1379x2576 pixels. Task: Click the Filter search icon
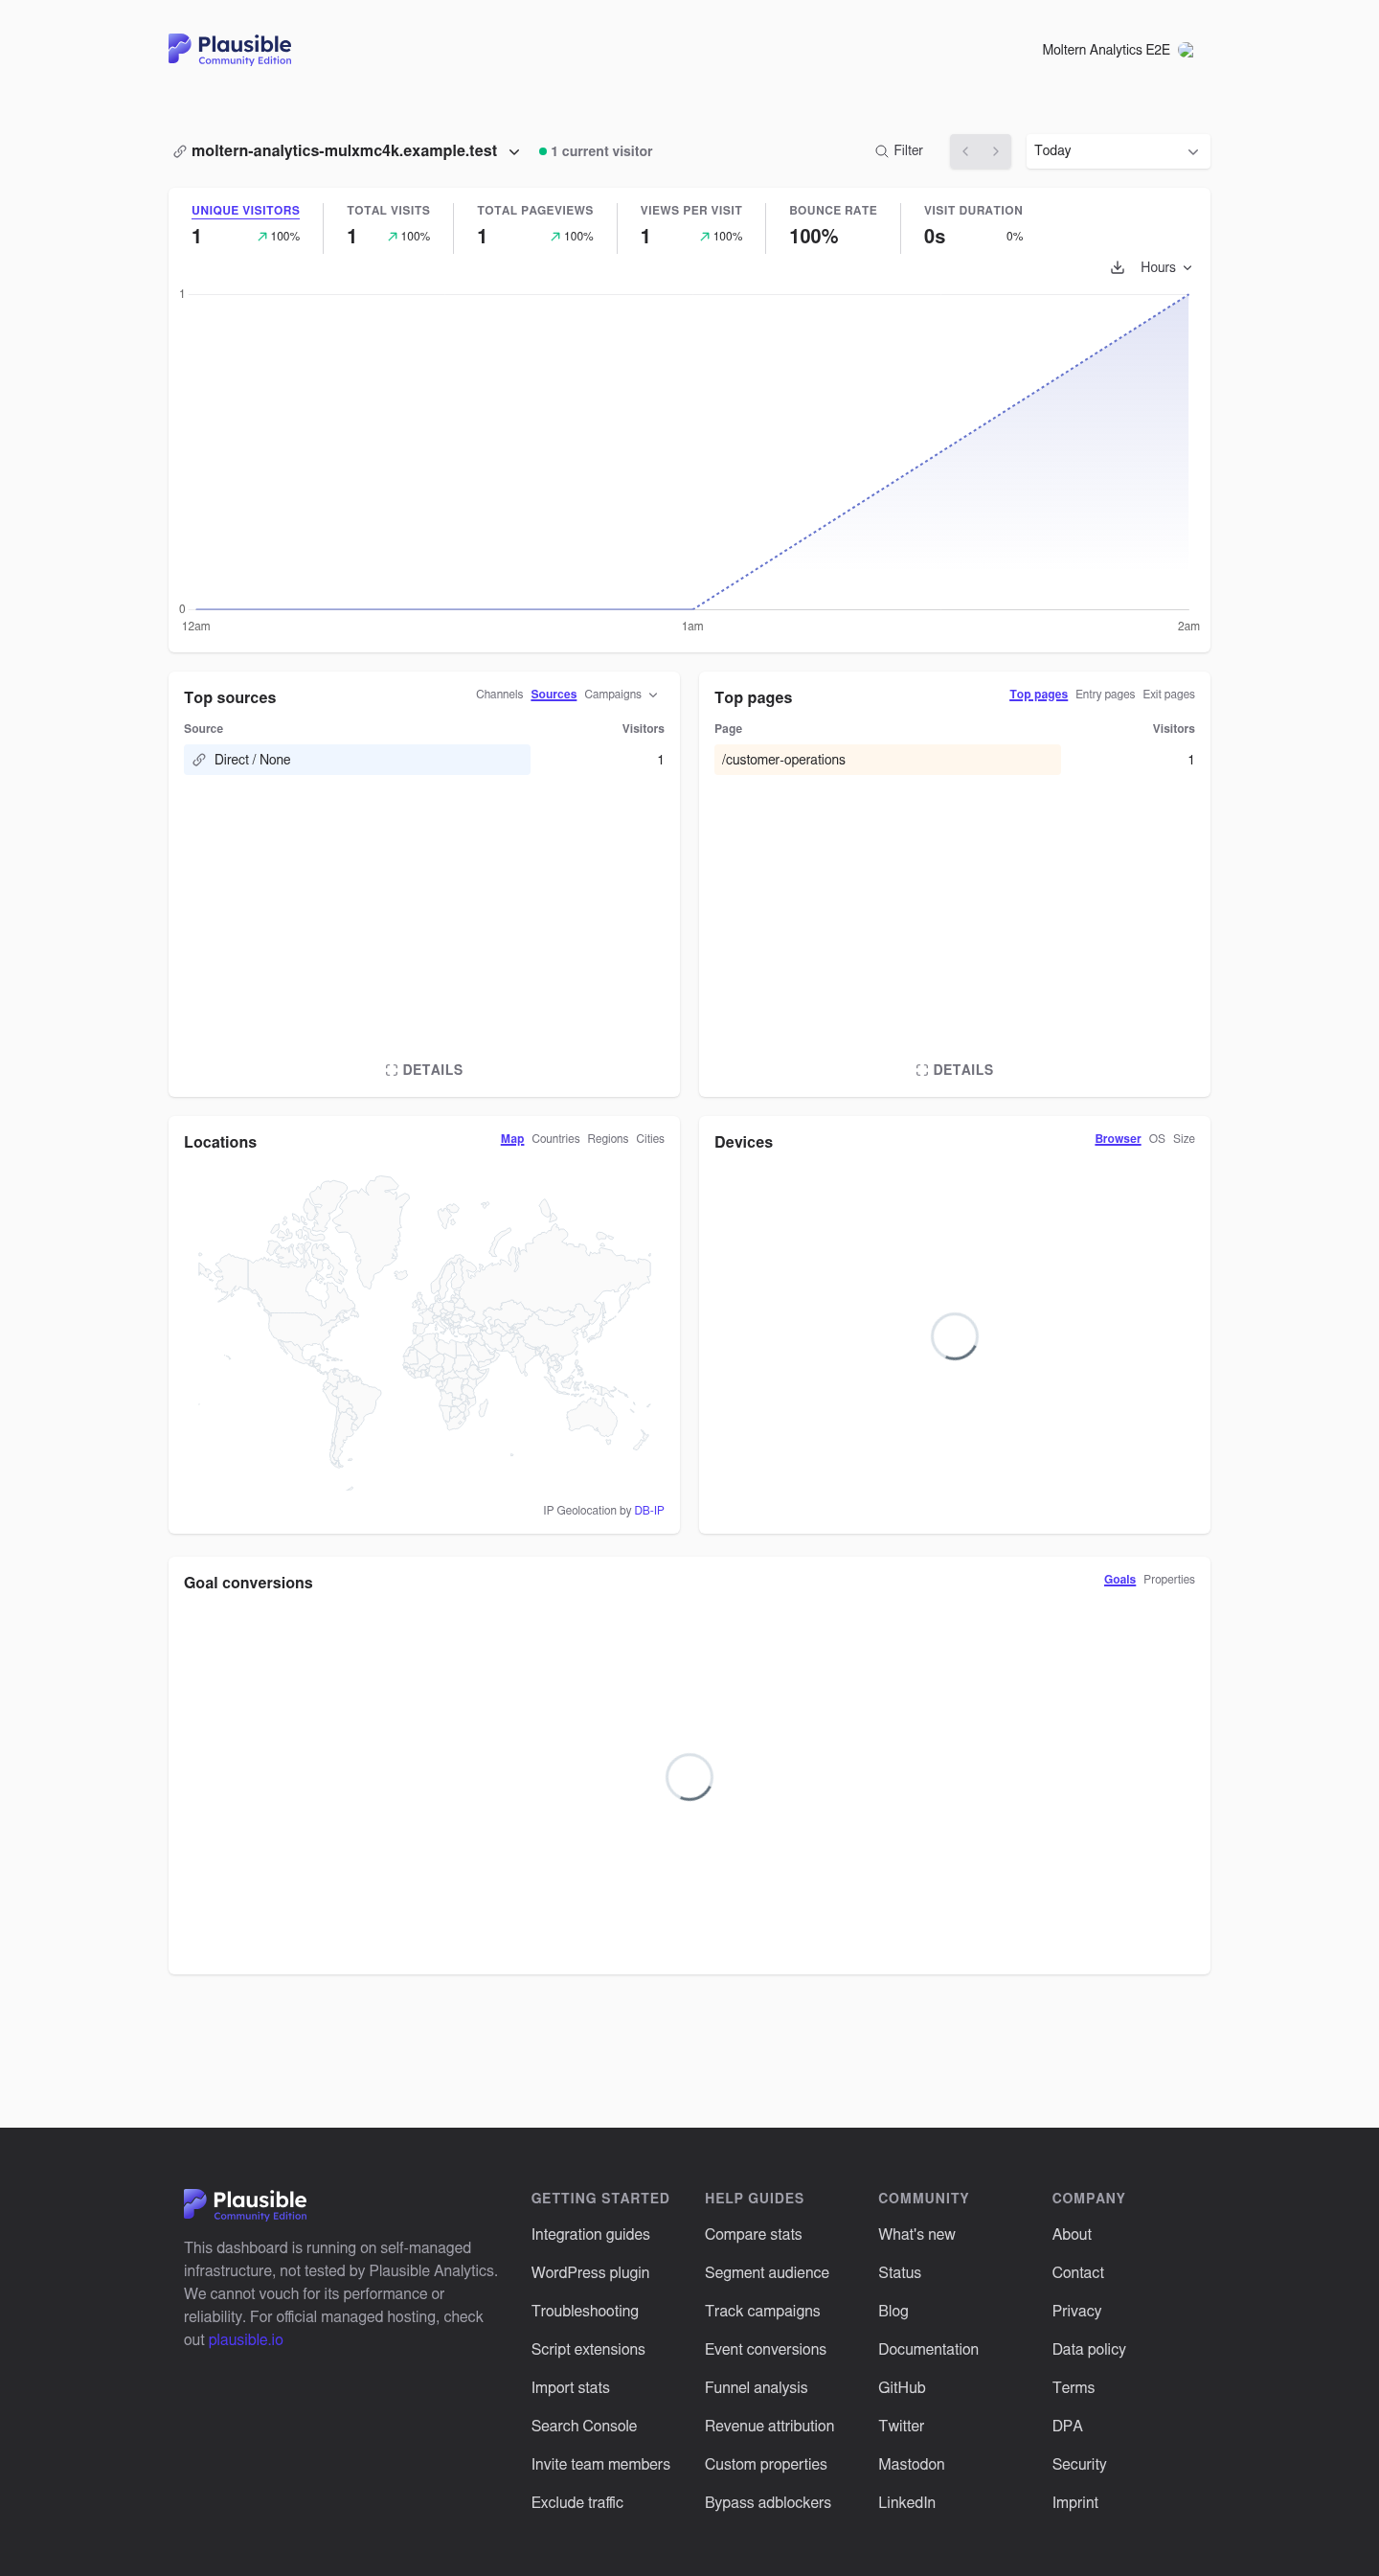pos(881,151)
